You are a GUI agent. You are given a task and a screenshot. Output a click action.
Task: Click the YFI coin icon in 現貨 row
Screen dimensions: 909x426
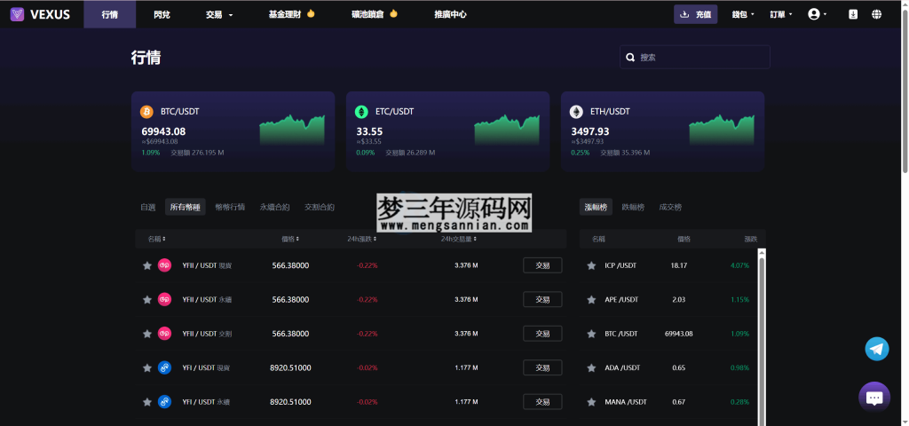tap(164, 367)
